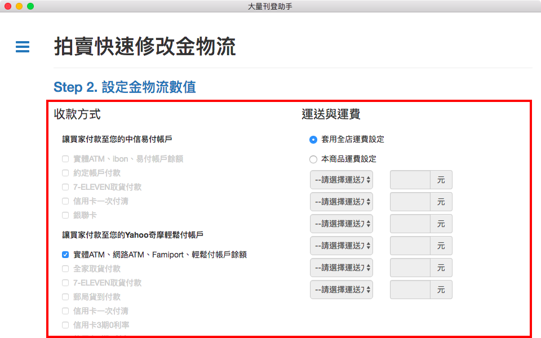
Task: Expand the second 請選擇運送 dropdown
Action: (x=342, y=202)
